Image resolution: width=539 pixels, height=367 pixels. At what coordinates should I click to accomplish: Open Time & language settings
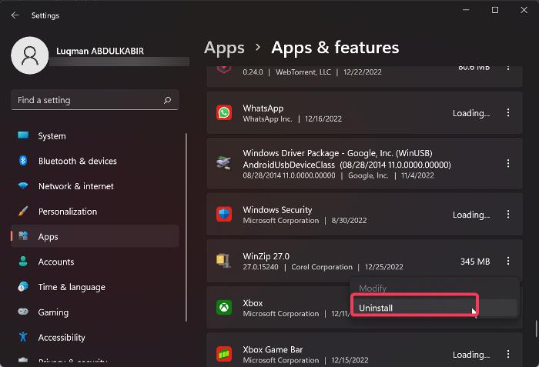pyautogui.click(x=95, y=287)
